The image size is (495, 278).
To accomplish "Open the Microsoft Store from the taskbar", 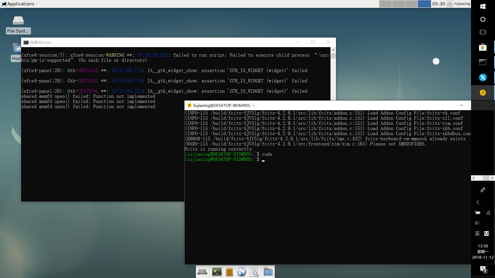I will (x=483, y=47).
